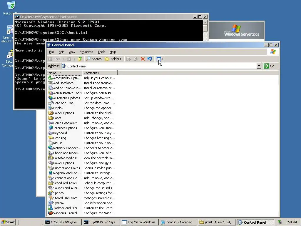Open the Game Controllers icon

pyautogui.click(x=51, y=123)
